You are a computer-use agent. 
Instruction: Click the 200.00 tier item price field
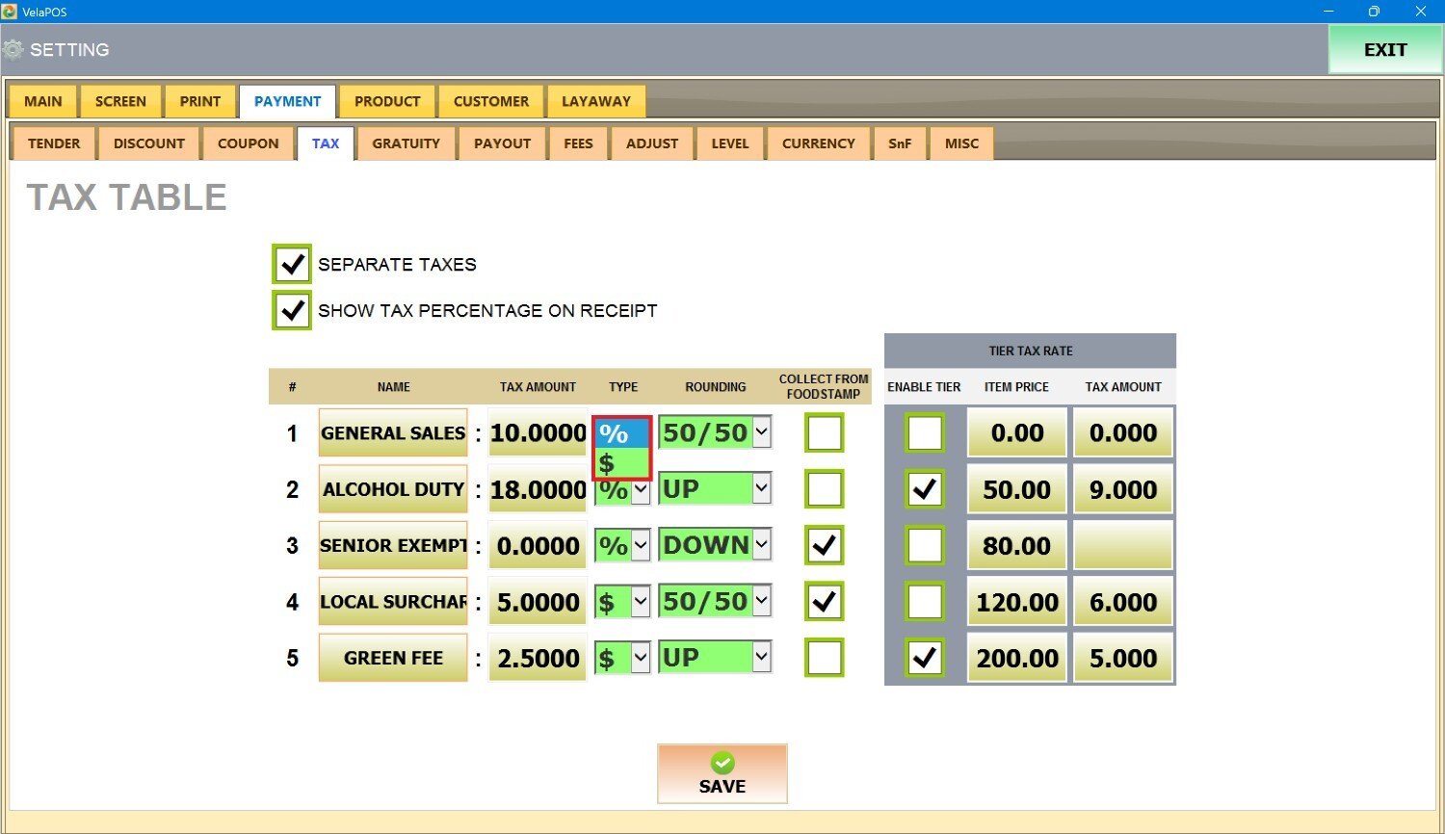[x=1017, y=658]
